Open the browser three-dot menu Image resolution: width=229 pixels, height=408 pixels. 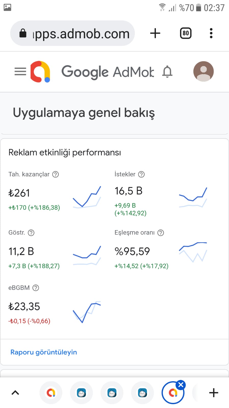(211, 33)
